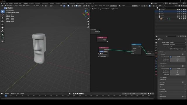
Task: Toggle Render Noise Threshold checkbox
Action: [x=171, y=69]
